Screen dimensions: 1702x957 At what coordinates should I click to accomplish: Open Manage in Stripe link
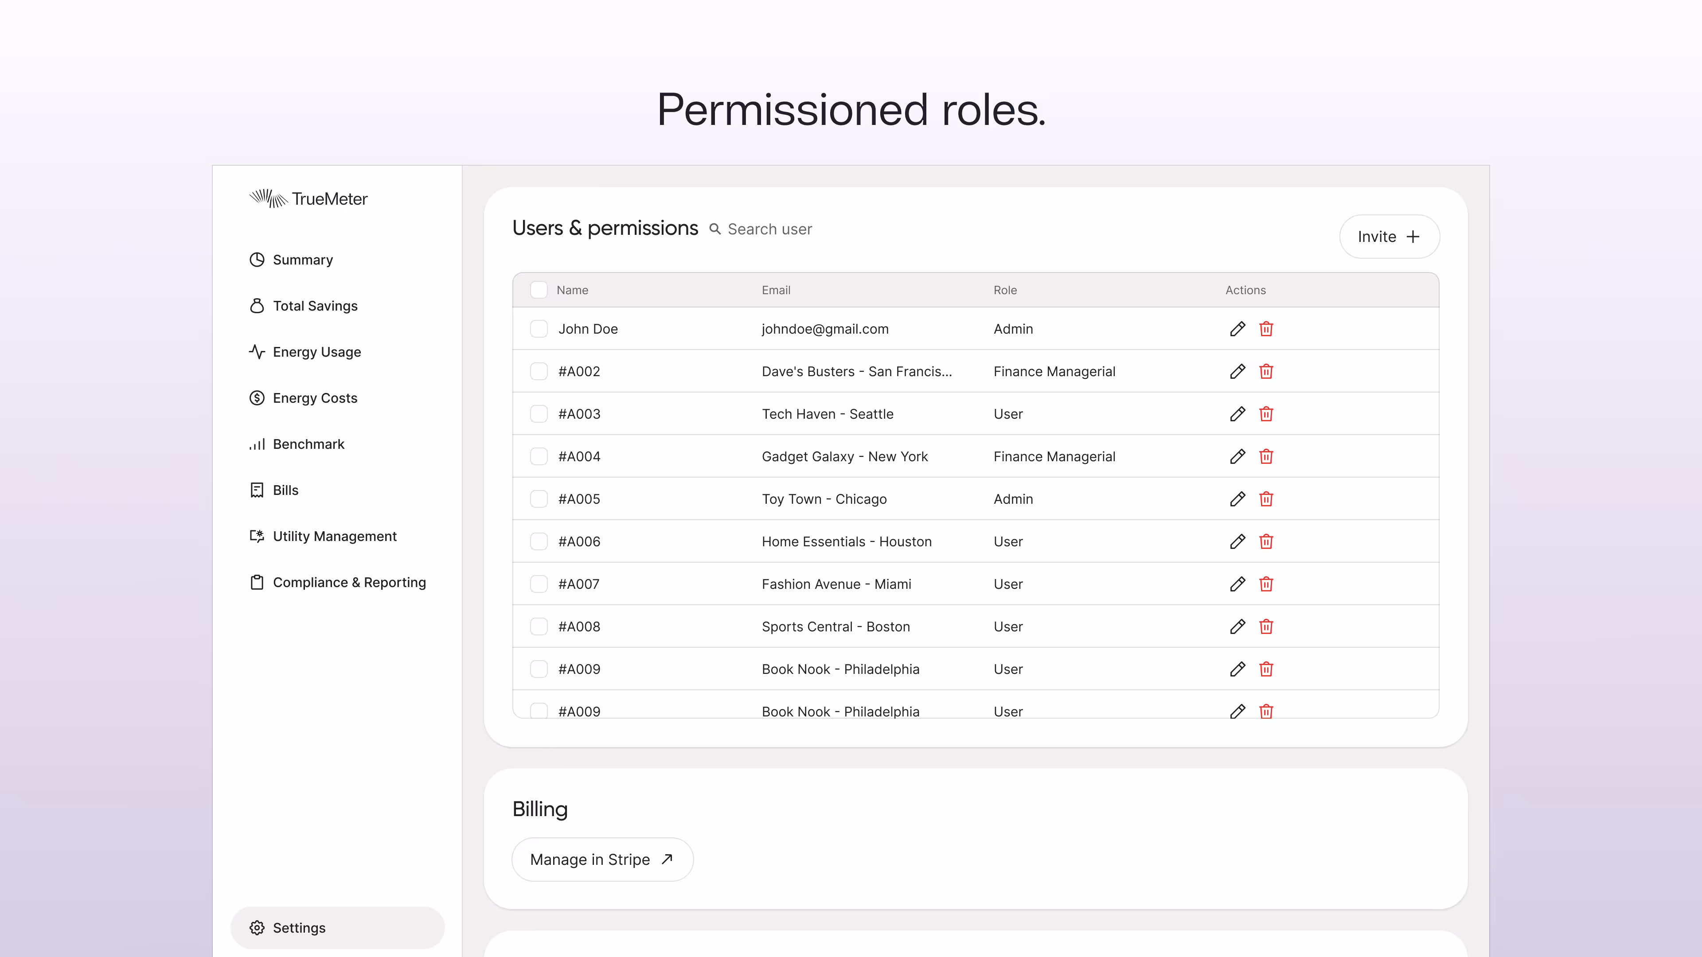(x=602, y=859)
